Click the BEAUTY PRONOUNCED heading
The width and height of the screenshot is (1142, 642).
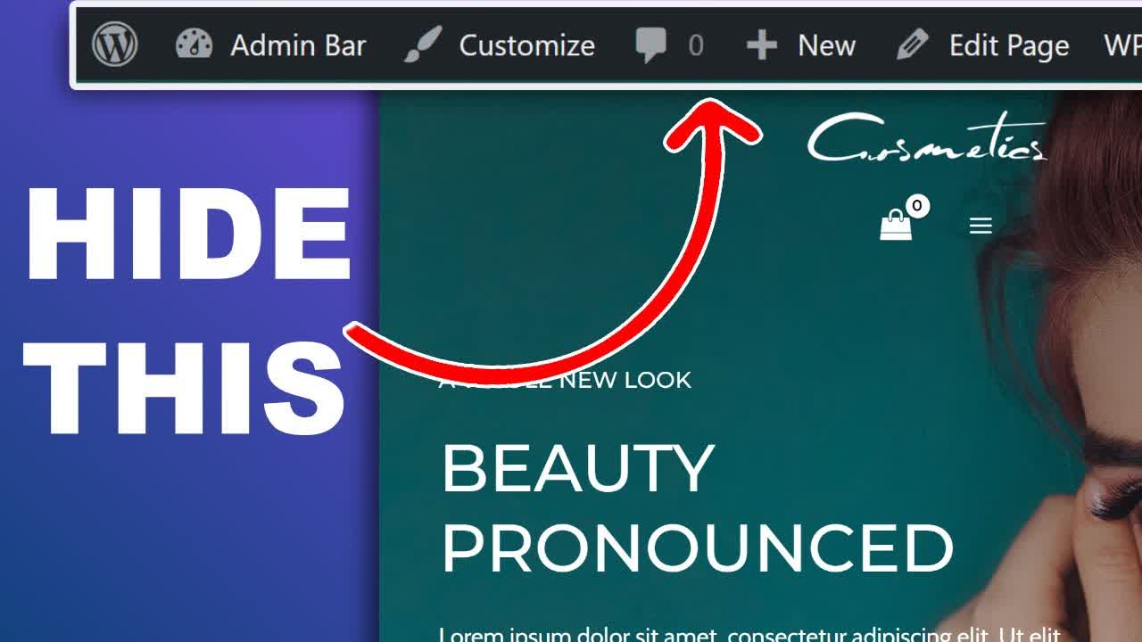697,508
